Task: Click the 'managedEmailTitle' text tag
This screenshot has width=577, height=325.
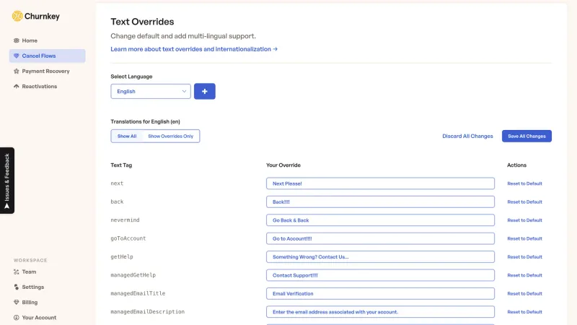Action: click(138, 293)
